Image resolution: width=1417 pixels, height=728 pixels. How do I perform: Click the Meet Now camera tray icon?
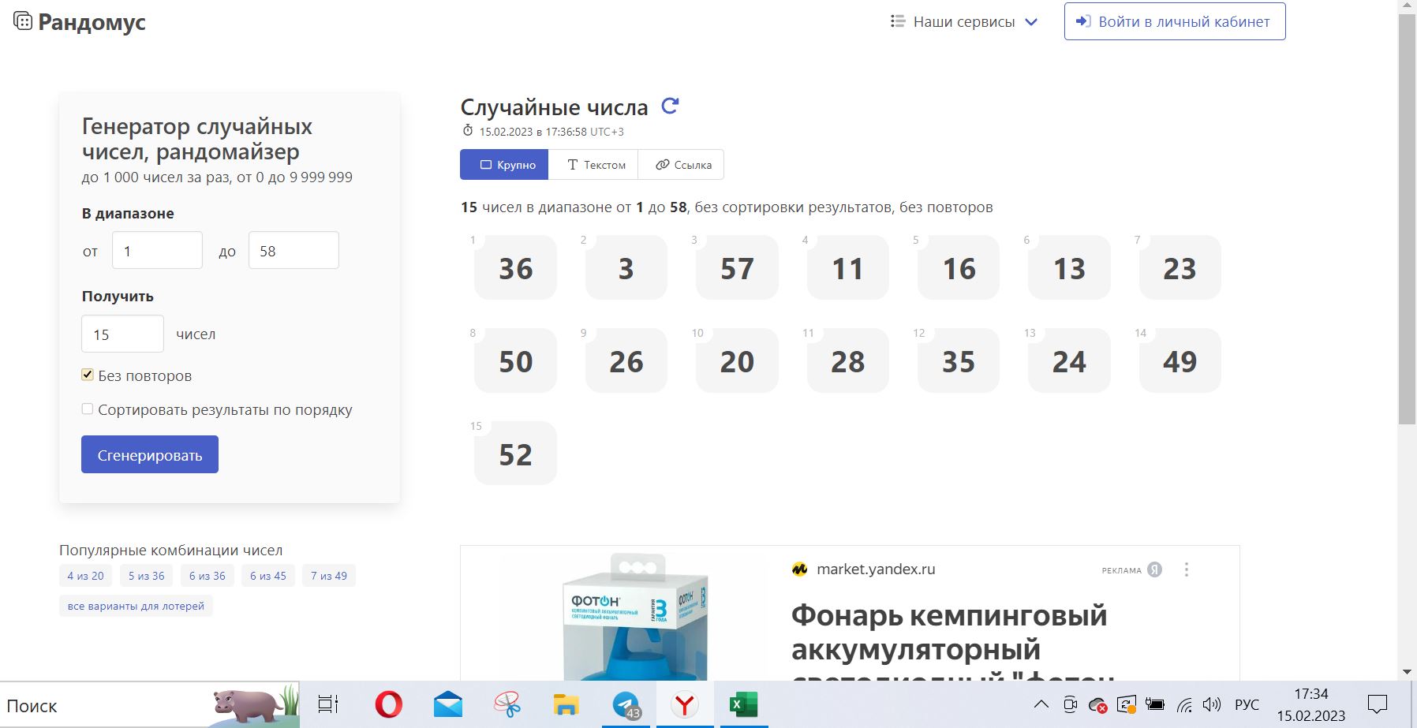(x=1070, y=704)
